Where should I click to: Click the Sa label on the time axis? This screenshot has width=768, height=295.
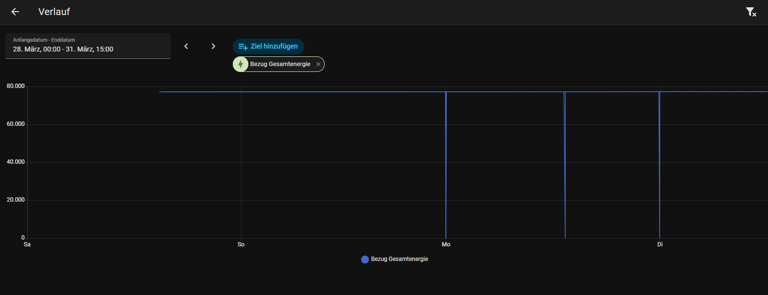point(27,244)
